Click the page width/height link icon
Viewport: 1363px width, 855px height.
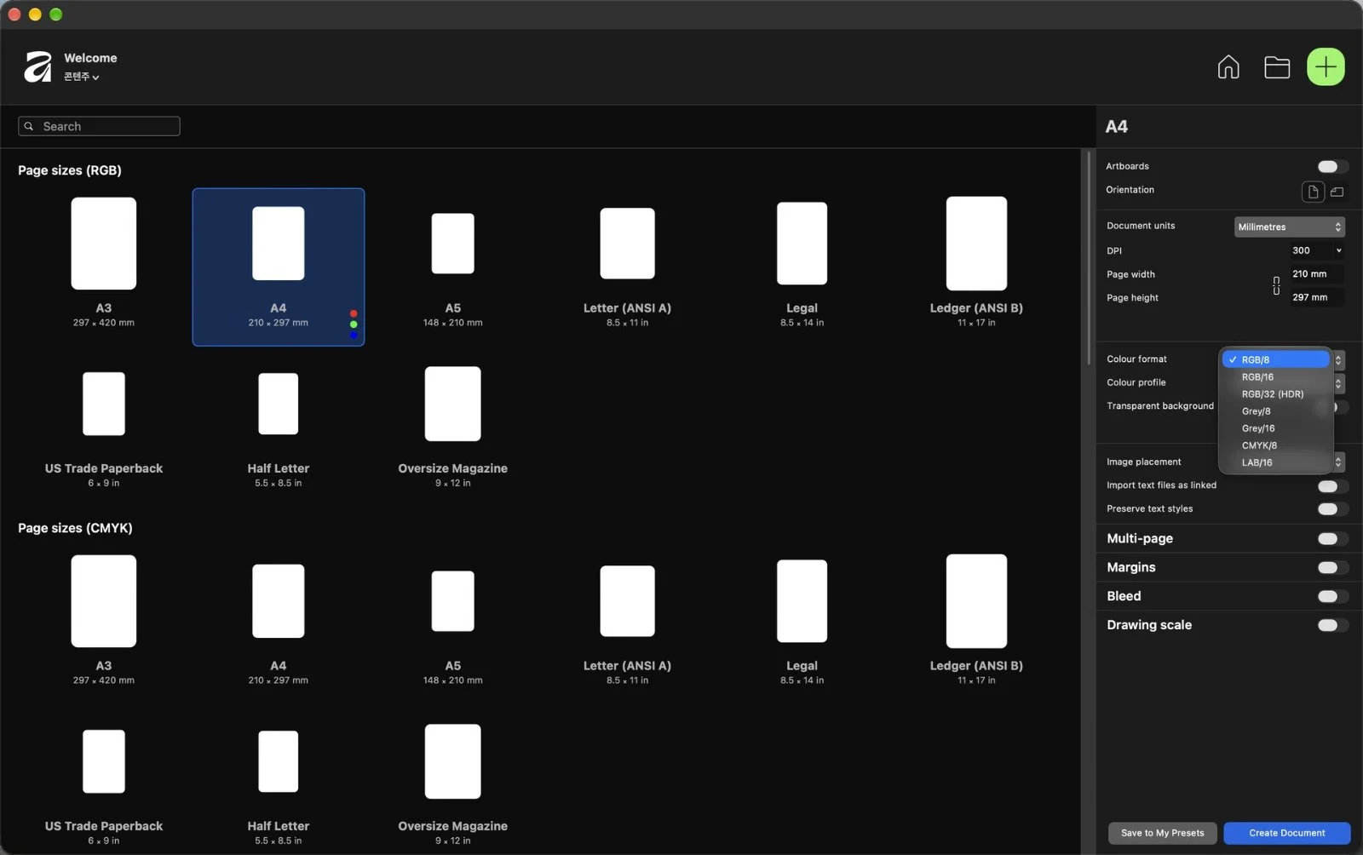coord(1276,286)
